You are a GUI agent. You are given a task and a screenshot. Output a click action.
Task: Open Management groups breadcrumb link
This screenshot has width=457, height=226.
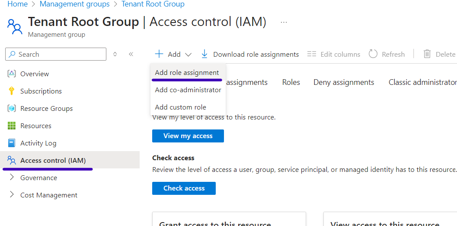pyautogui.click(x=74, y=4)
